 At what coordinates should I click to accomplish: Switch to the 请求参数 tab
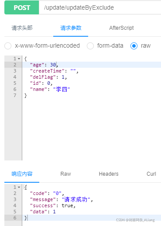[71, 28]
